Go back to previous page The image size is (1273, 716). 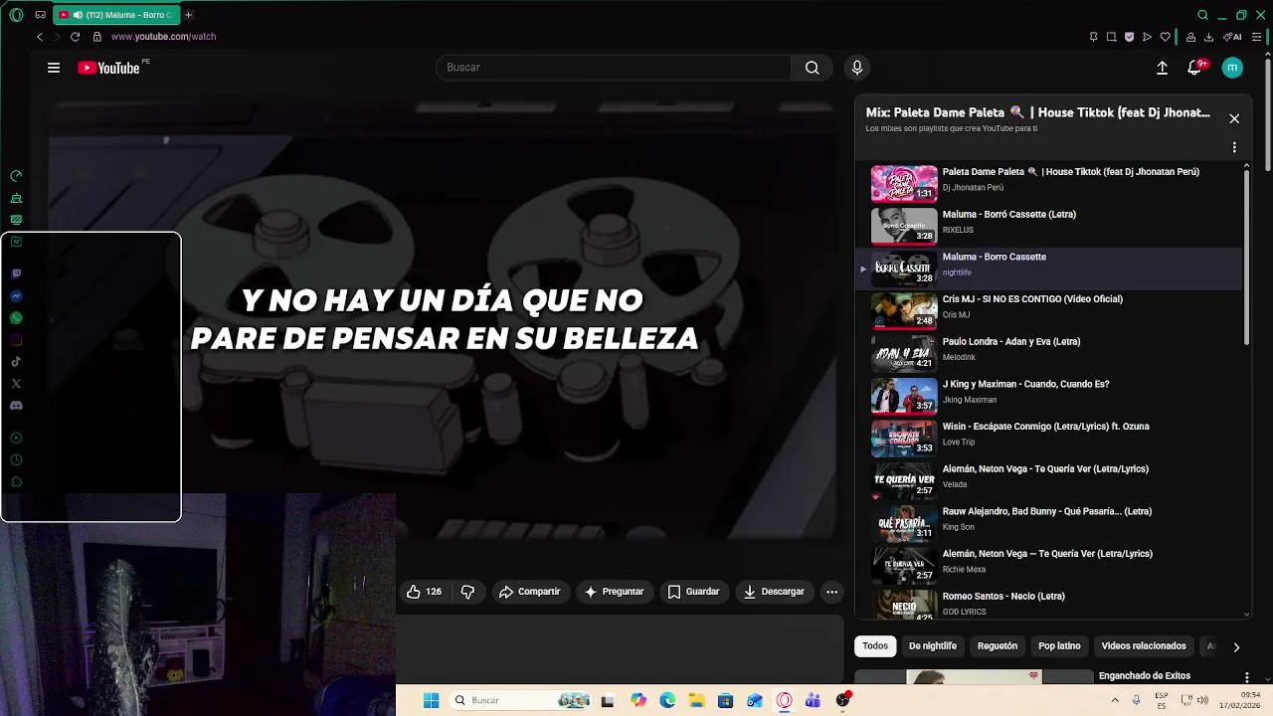click(40, 37)
